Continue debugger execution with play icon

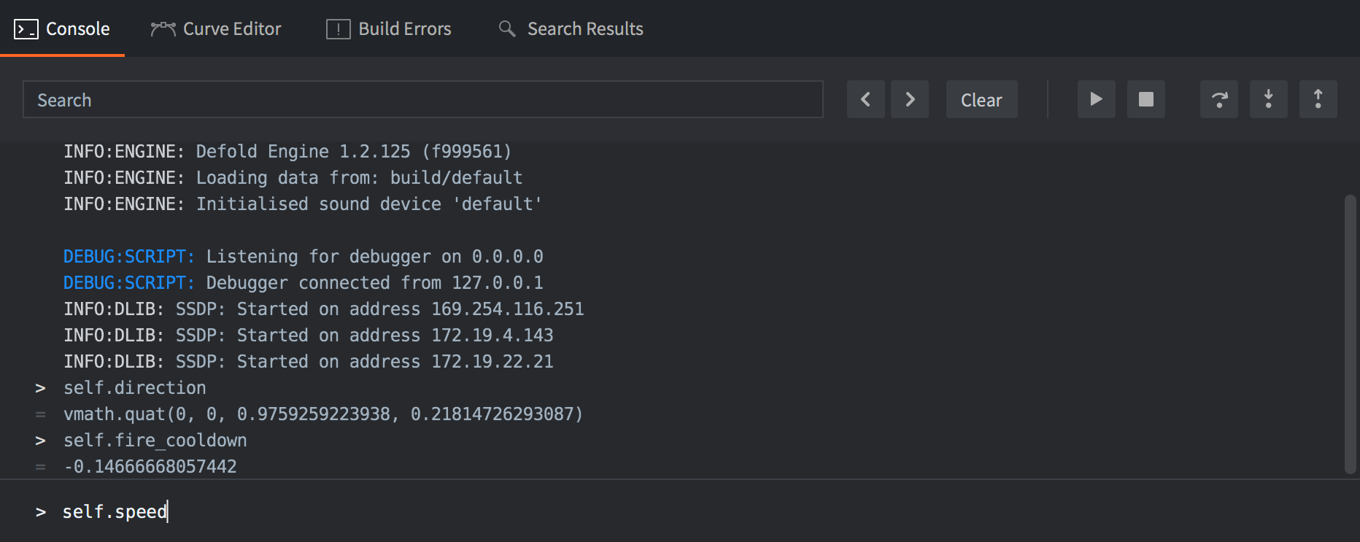[x=1096, y=100]
